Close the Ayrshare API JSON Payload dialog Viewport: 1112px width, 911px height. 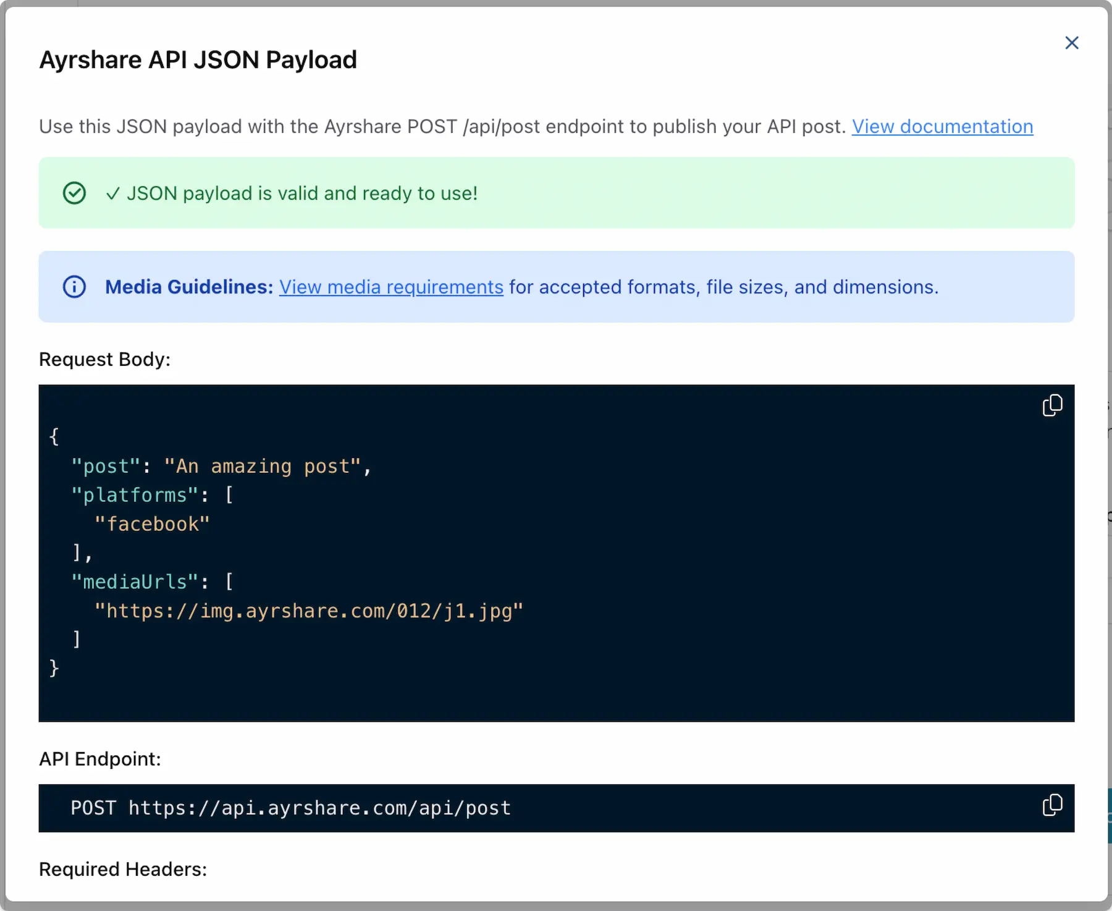1072,43
